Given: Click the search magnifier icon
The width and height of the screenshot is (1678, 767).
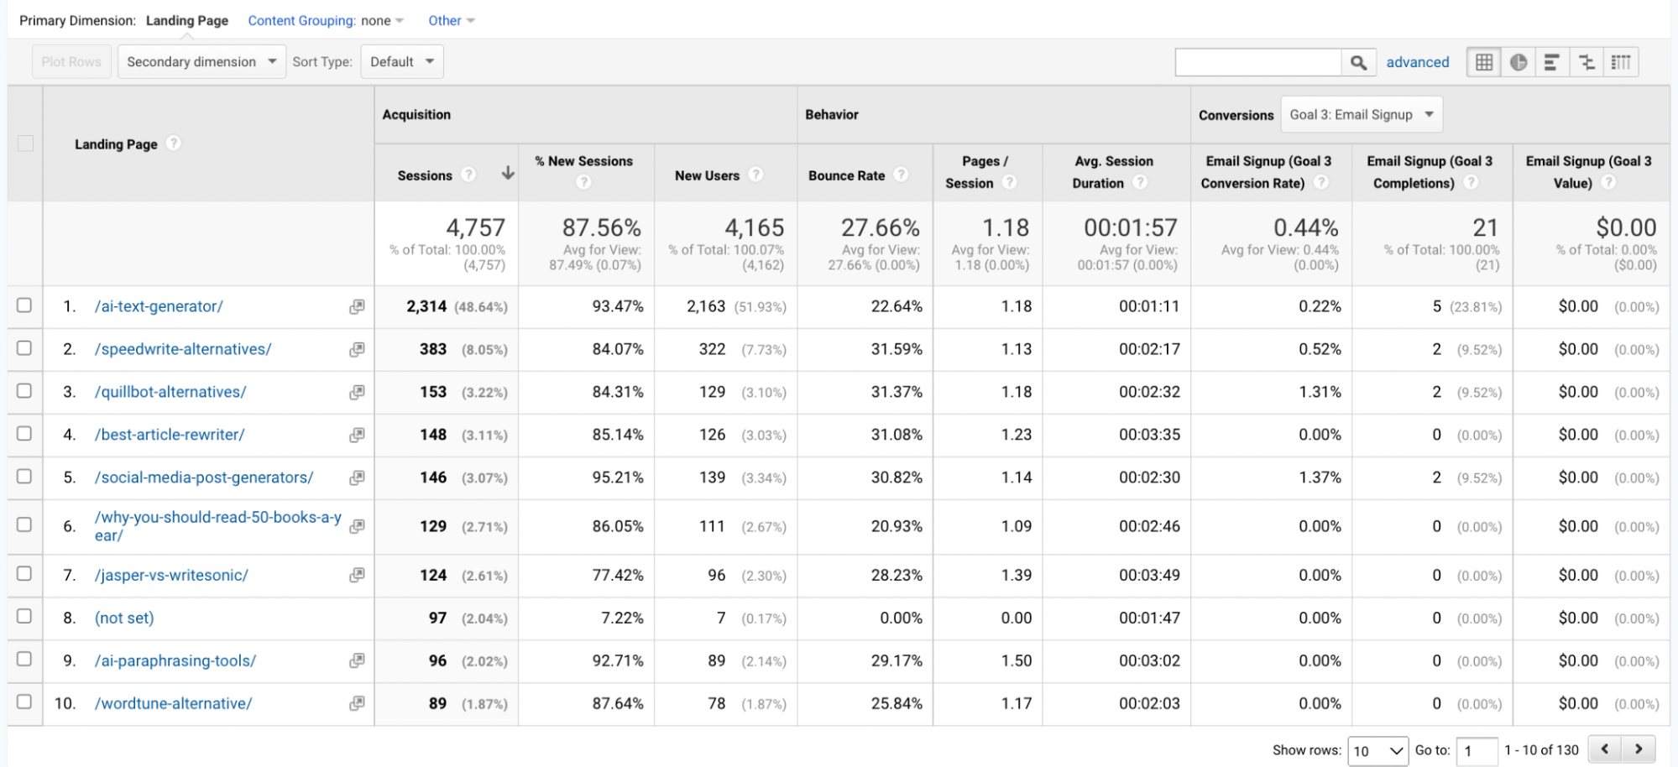Looking at the screenshot, I should [1358, 61].
